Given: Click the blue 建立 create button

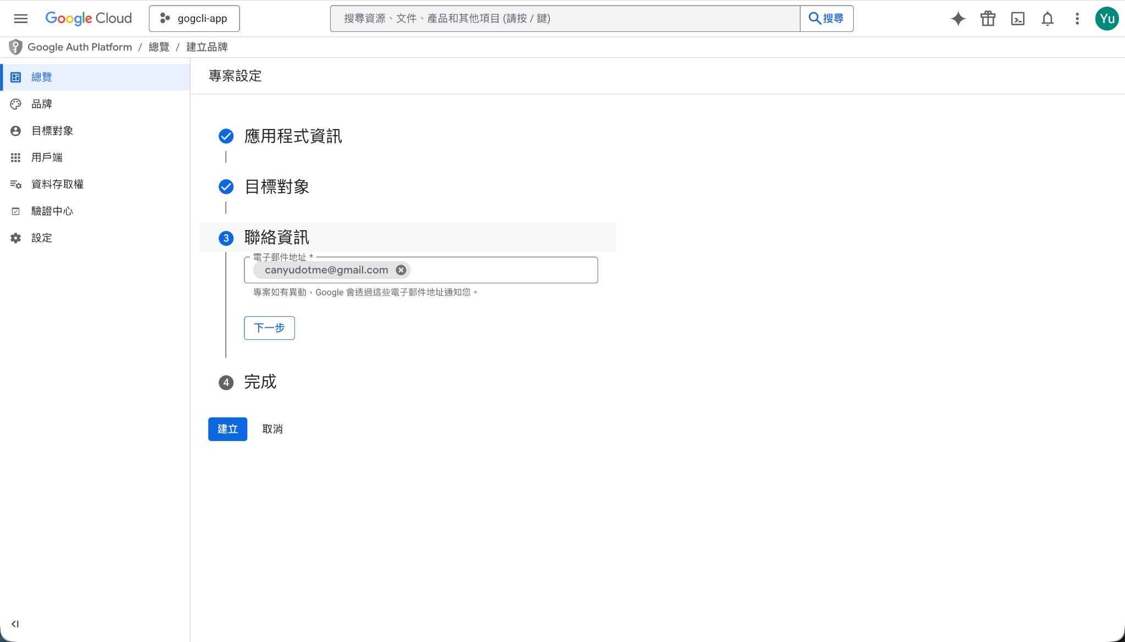Looking at the screenshot, I should tap(227, 429).
